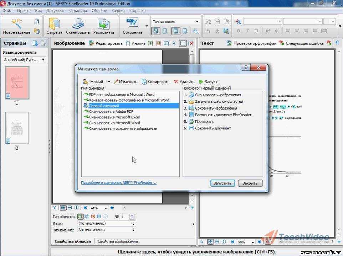343x256 pixels.
Task: Select the page 1 thumbnail
Action: coord(17,83)
